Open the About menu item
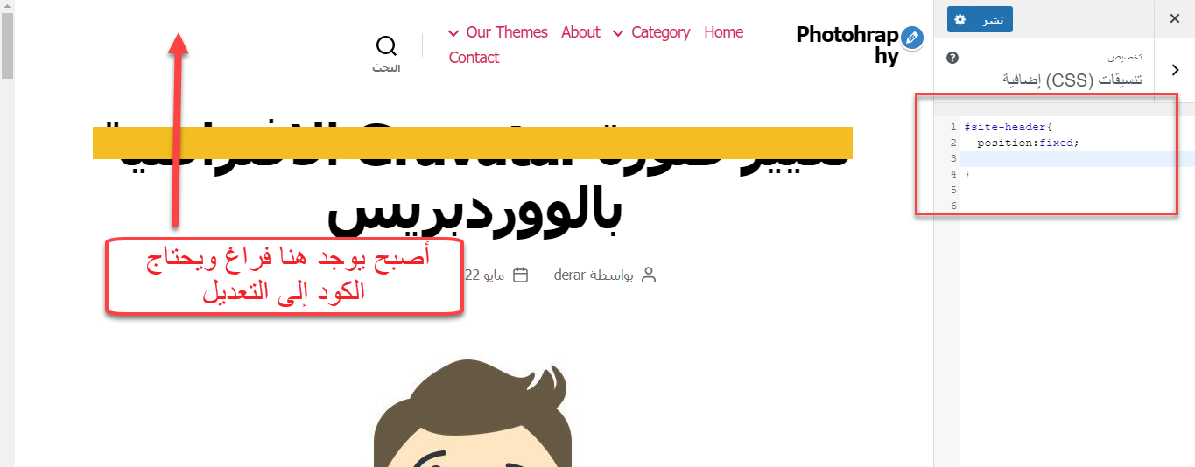The image size is (1195, 467). (x=580, y=32)
